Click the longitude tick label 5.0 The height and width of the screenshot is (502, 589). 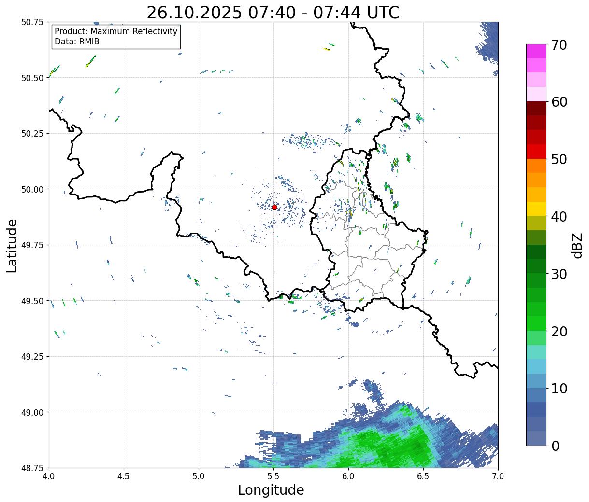(x=199, y=476)
